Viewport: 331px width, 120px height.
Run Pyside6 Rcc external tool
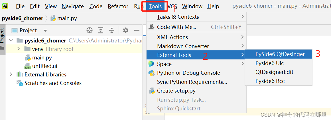(279, 81)
